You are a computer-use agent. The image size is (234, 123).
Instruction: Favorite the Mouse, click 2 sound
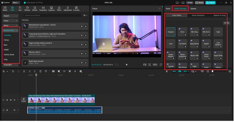coord(82,54)
